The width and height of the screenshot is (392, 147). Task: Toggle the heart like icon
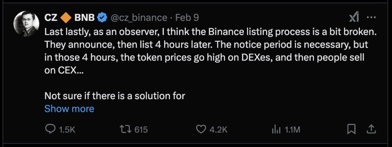point(201,129)
